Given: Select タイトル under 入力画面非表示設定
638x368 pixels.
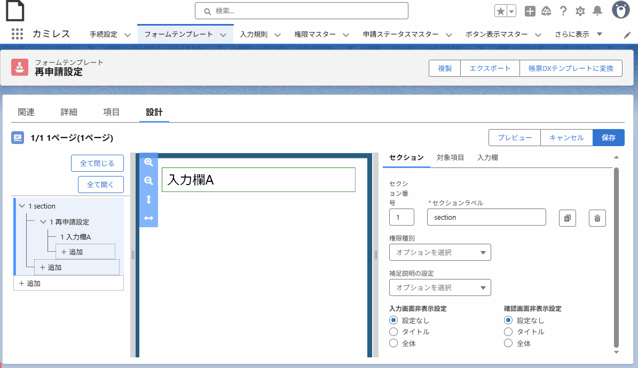Looking at the screenshot, I should click(x=393, y=332).
